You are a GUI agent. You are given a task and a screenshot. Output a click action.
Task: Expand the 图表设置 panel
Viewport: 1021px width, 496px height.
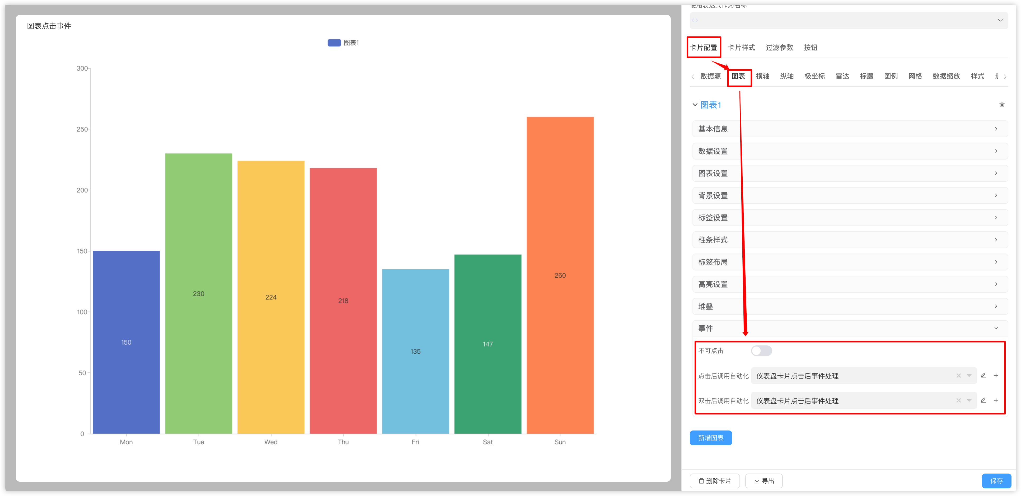click(850, 173)
